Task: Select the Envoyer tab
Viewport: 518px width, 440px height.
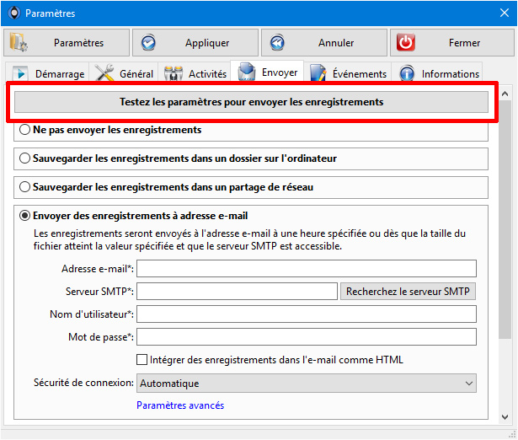Action: pyautogui.click(x=267, y=71)
